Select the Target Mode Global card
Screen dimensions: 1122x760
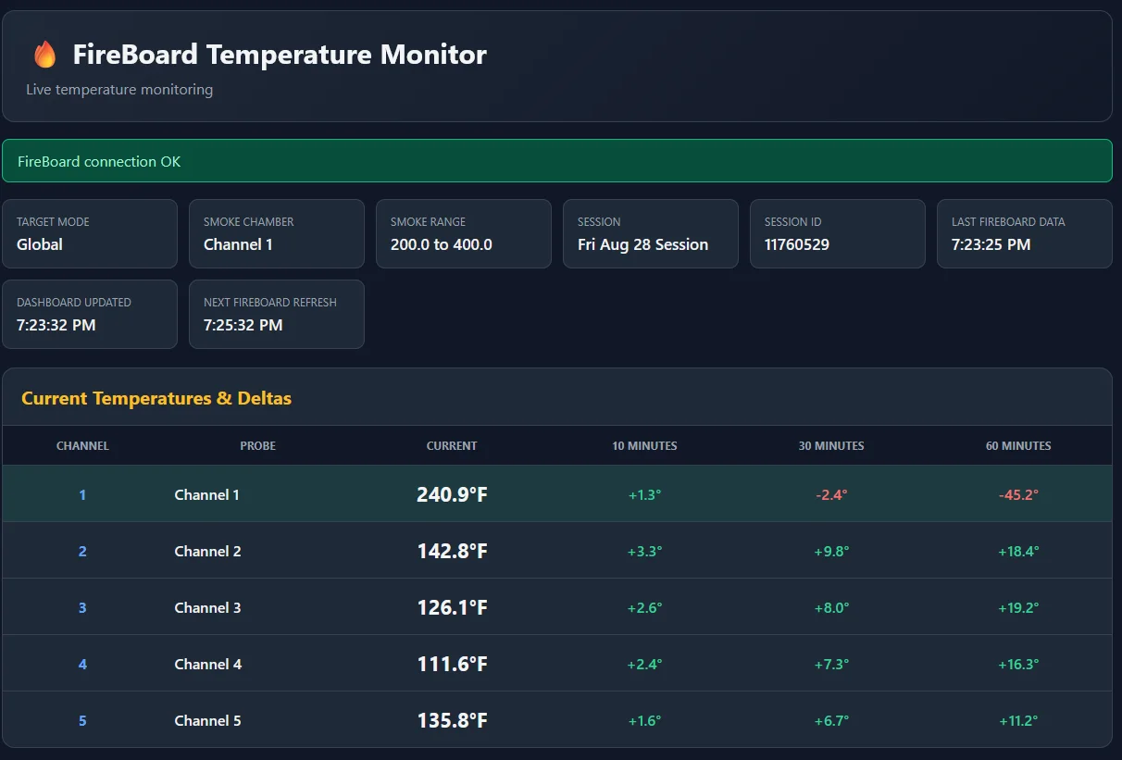[90, 234]
